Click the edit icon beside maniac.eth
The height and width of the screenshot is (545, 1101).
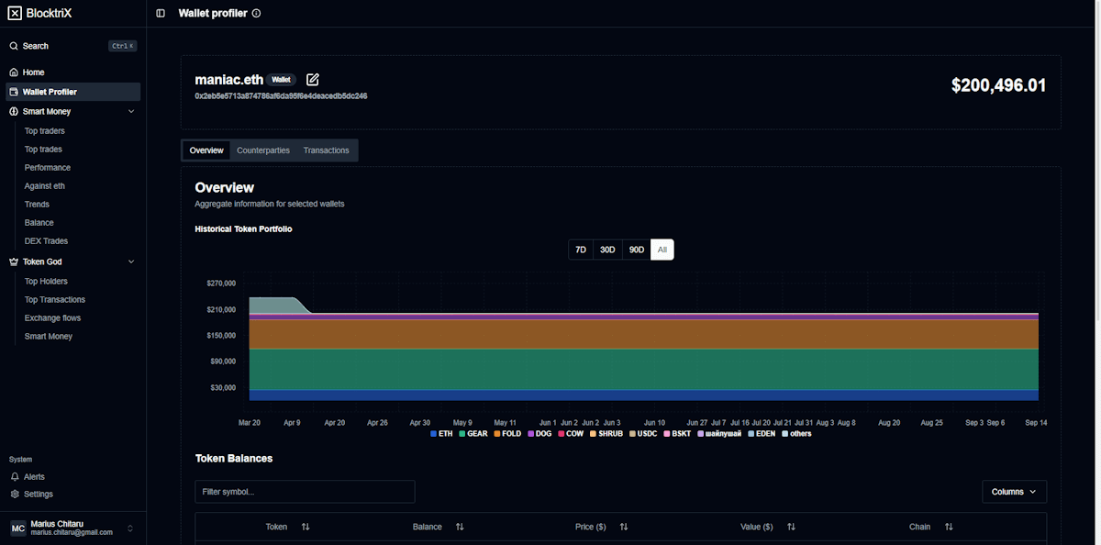click(312, 79)
